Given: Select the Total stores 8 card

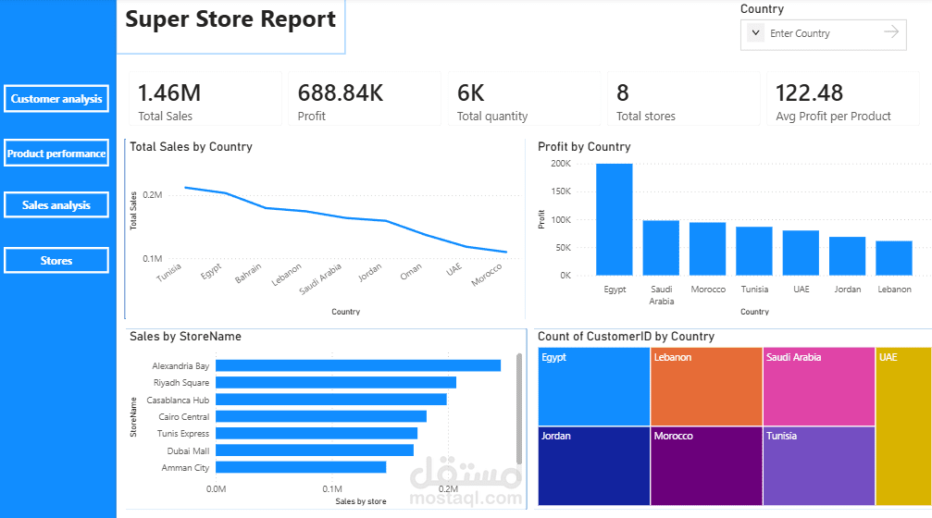Looking at the screenshot, I should coord(684,99).
